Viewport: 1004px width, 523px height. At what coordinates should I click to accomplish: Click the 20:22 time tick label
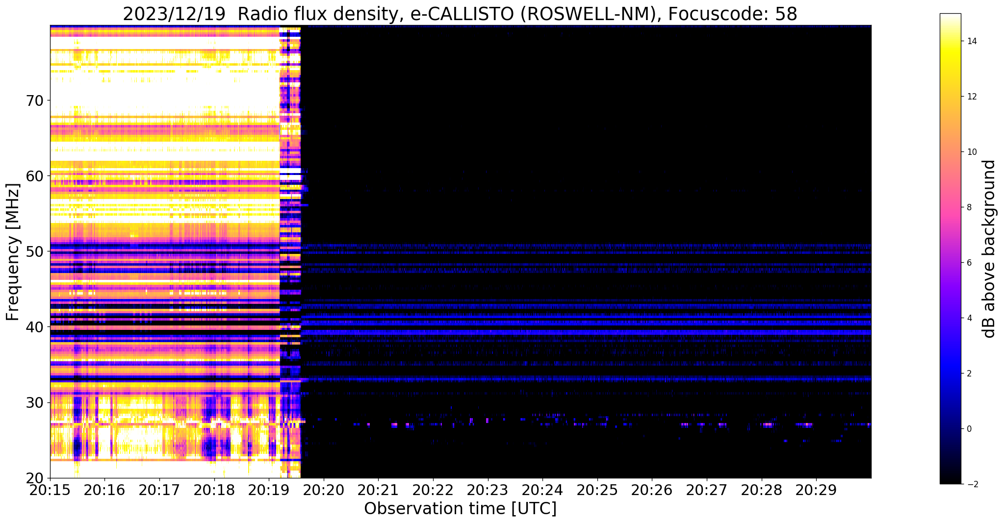(x=433, y=489)
